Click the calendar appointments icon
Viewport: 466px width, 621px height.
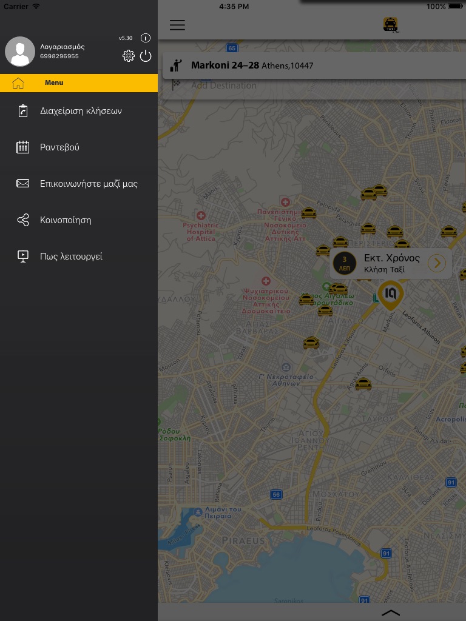point(23,147)
